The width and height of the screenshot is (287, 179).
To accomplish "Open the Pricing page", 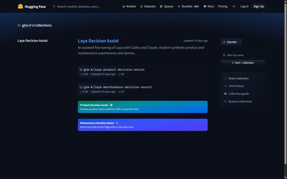I will [x=222, y=6].
